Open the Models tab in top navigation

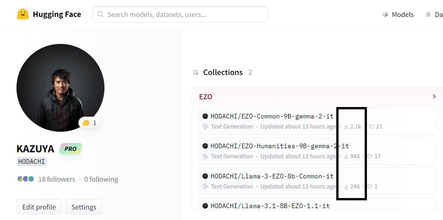tap(402, 15)
